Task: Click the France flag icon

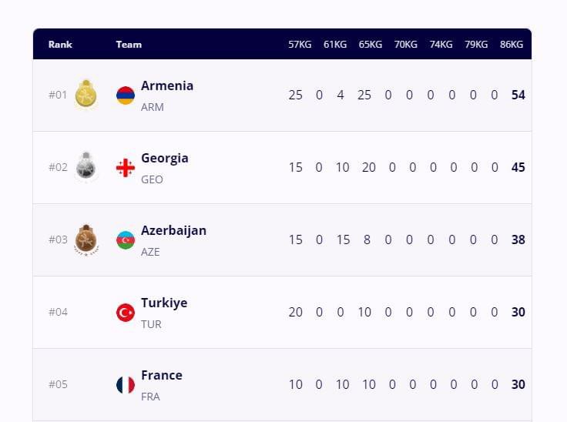Action: click(x=126, y=385)
